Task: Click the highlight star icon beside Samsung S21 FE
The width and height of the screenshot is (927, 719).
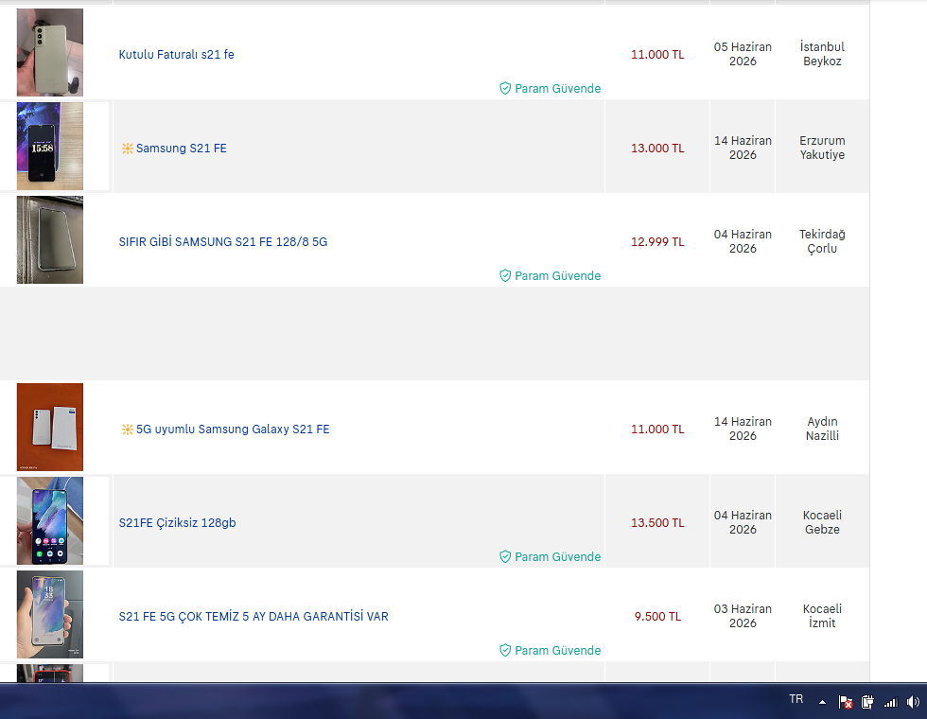Action: [x=127, y=149]
